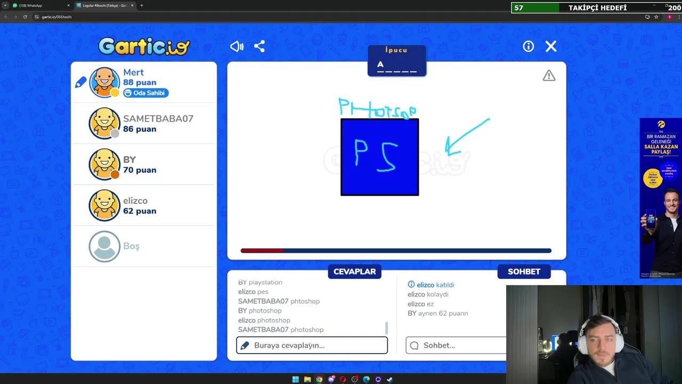Viewport: 682px width, 384px height.
Task: Click the X icon to leave the room
Action: (x=551, y=46)
